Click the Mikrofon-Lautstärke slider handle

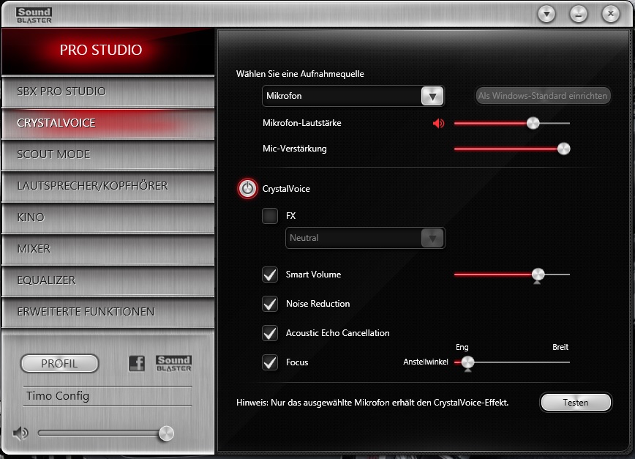pos(533,123)
